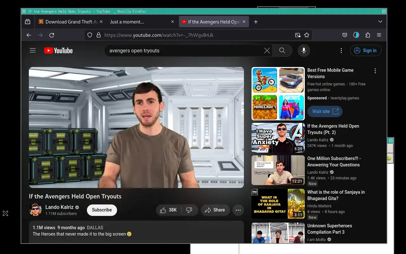Viewport: 406px width, 254px height.
Task: Open the window menu icon in title bar
Action: [24, 11]
